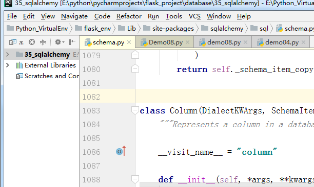Click the _schema_item_copy call on line 1080
Viewport: 314px width, 187px height.
pyautogui.click(x=274, y=69)
